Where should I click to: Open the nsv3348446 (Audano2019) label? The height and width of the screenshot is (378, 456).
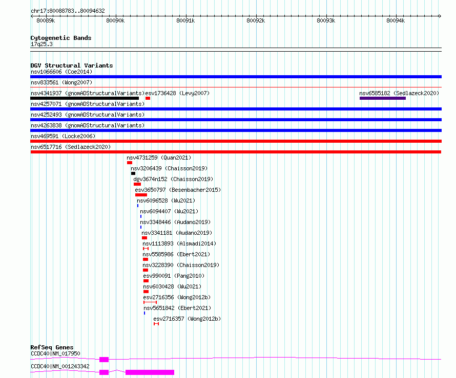(x=175, y=222)
